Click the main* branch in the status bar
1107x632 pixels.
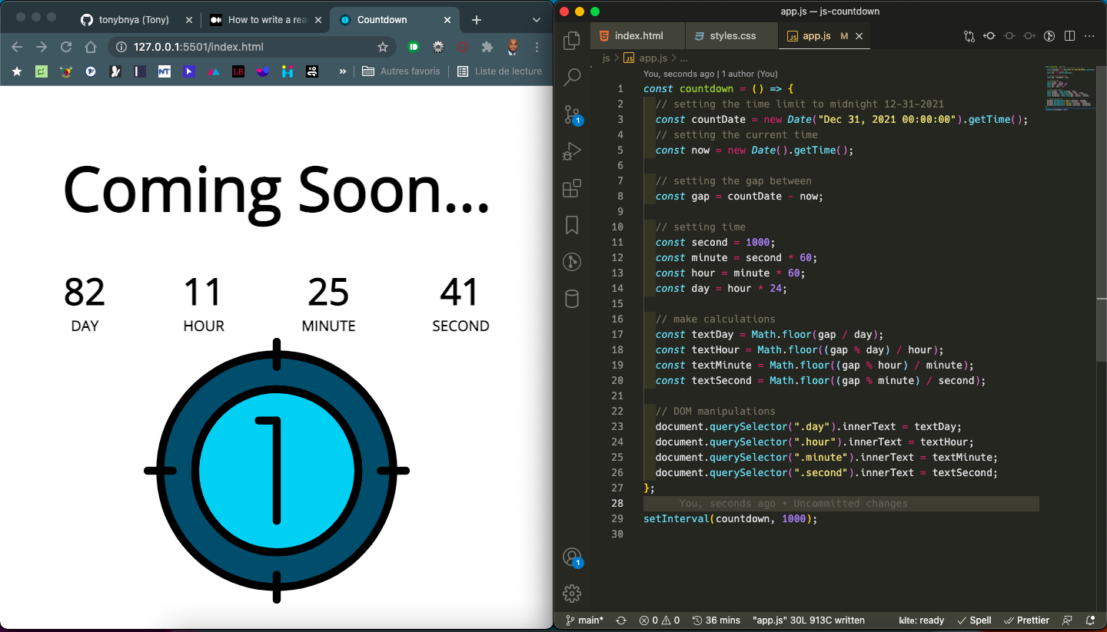tap(583, 620)
